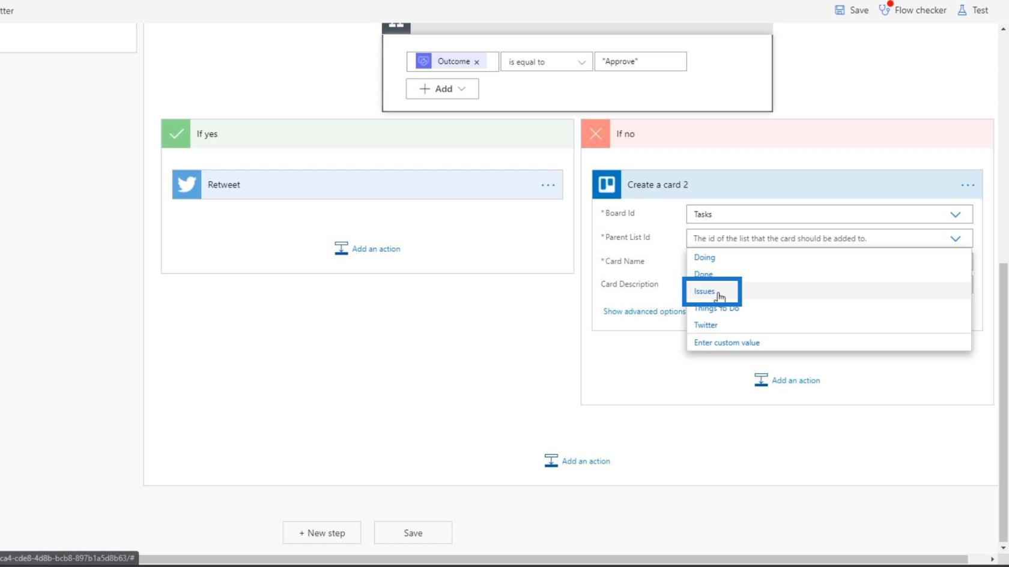The height and width of the screenshot is (567, 1009).
Task: Click the Parent List Id label
Action: pyautogui.click(x=626, y=237)
